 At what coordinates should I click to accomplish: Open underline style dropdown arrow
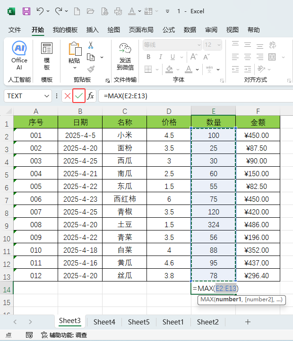[x=181, y=58]
